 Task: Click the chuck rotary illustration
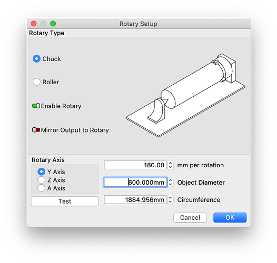coord(185,95)
